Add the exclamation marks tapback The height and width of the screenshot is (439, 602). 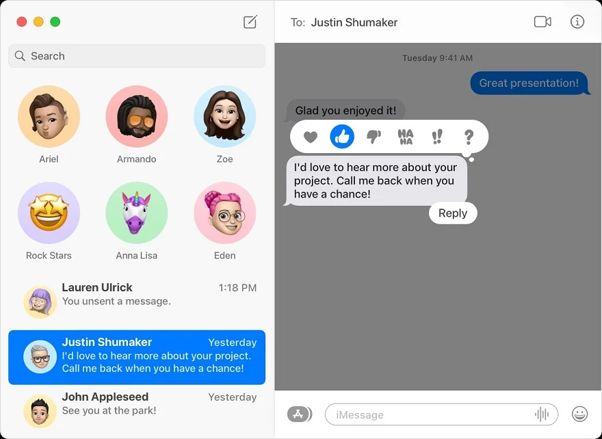437,137
